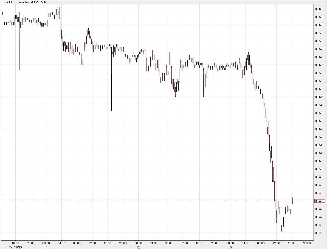Click the date label 11 on time axis
The width and height of the screenshot is (327, 249).
(46, 247)
